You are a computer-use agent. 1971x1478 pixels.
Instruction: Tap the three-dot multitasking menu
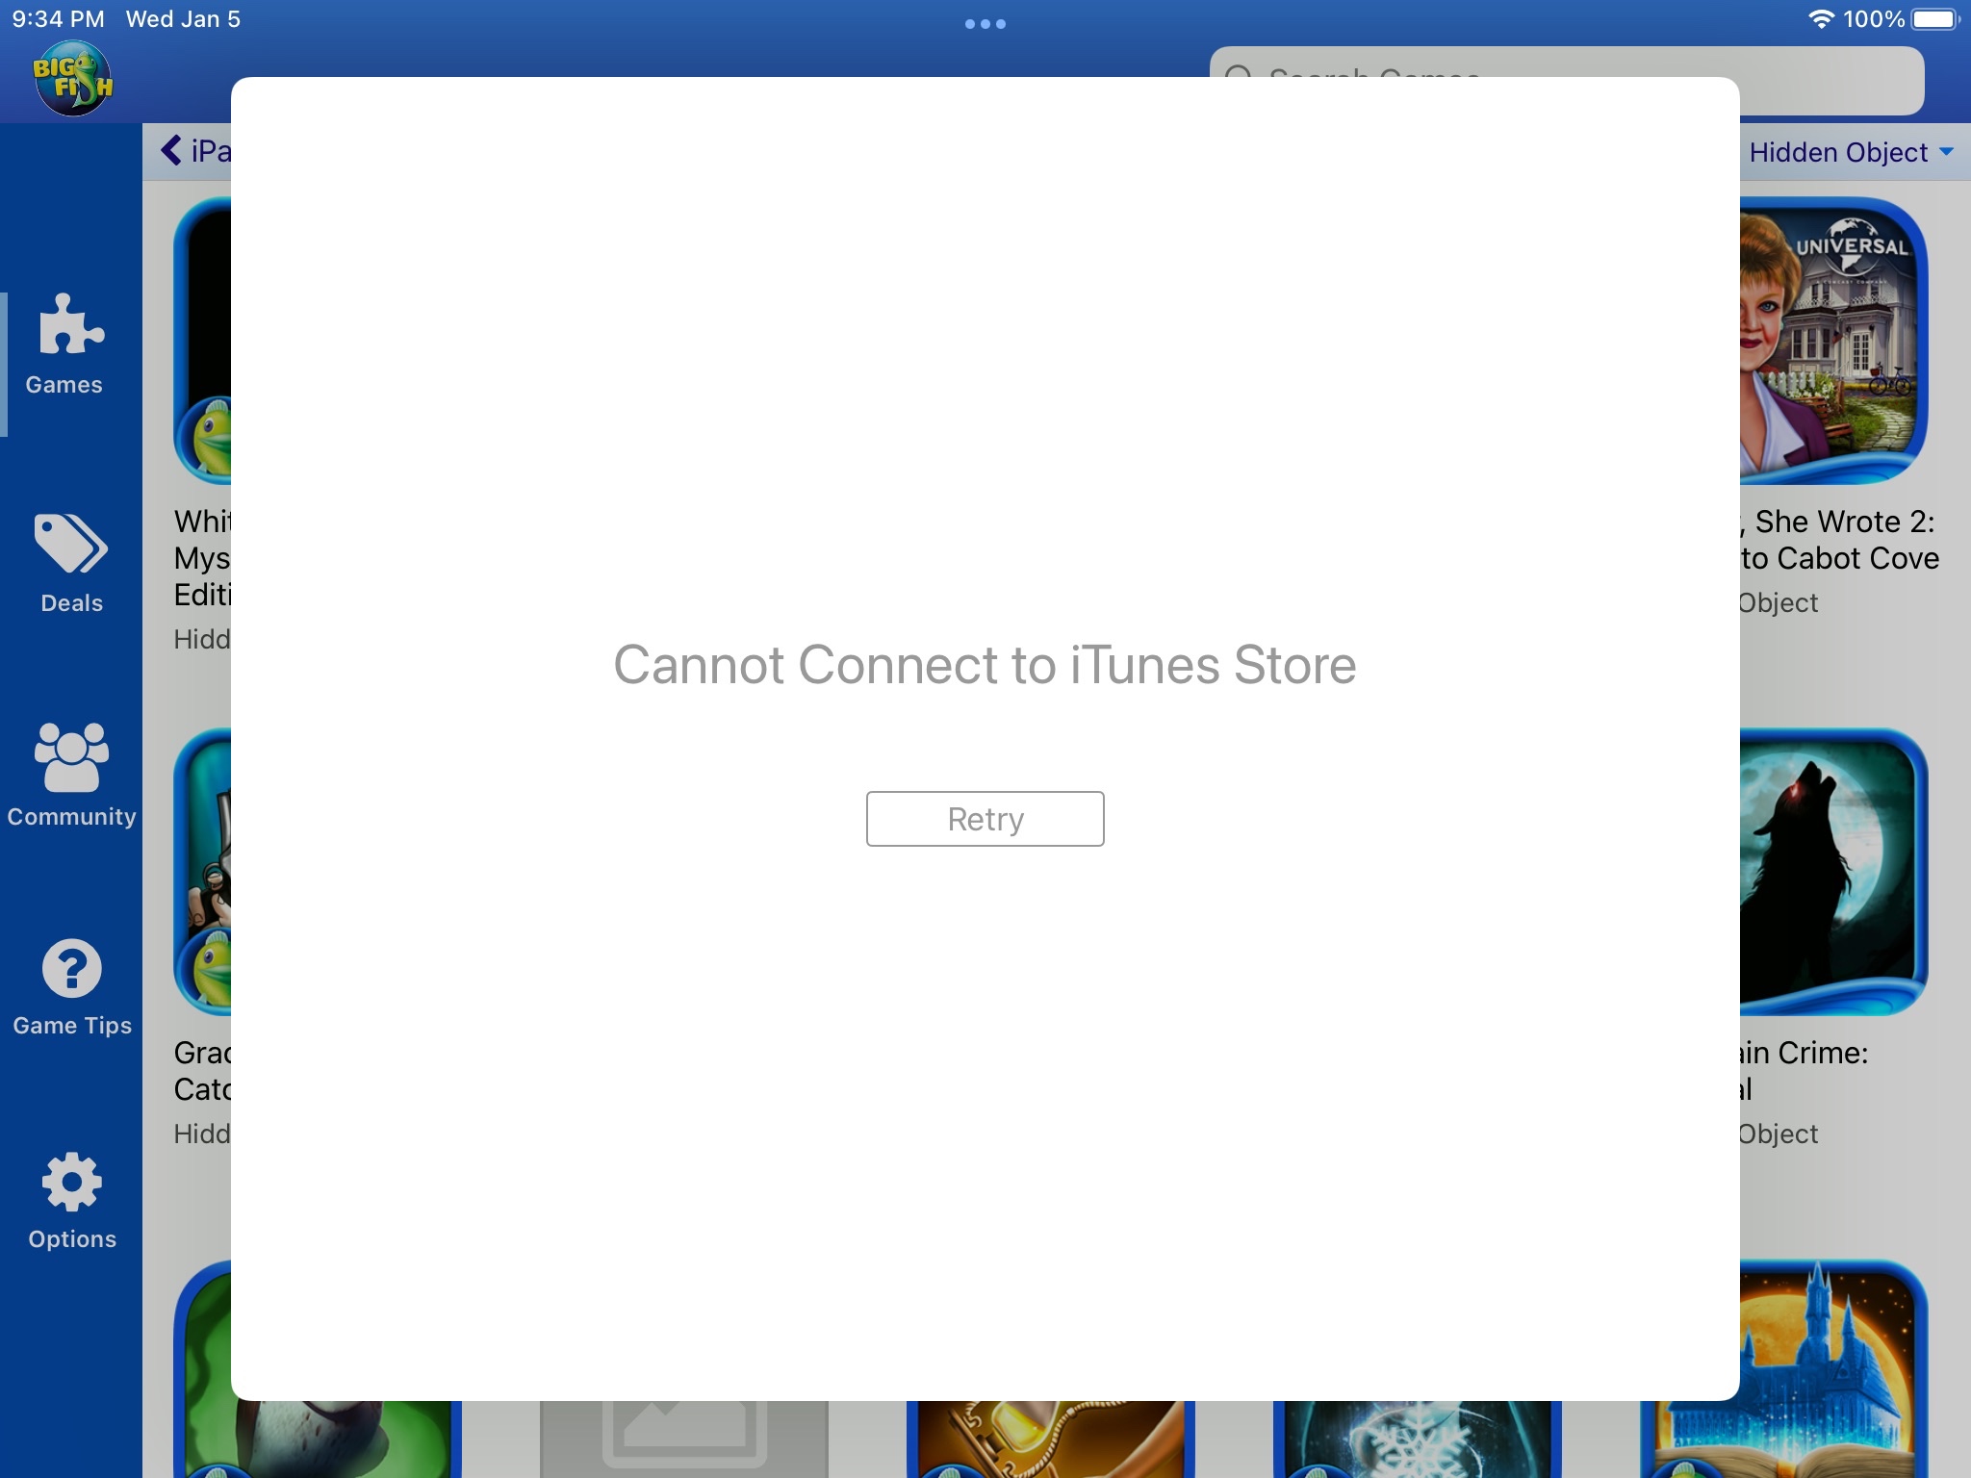point(985,24)
